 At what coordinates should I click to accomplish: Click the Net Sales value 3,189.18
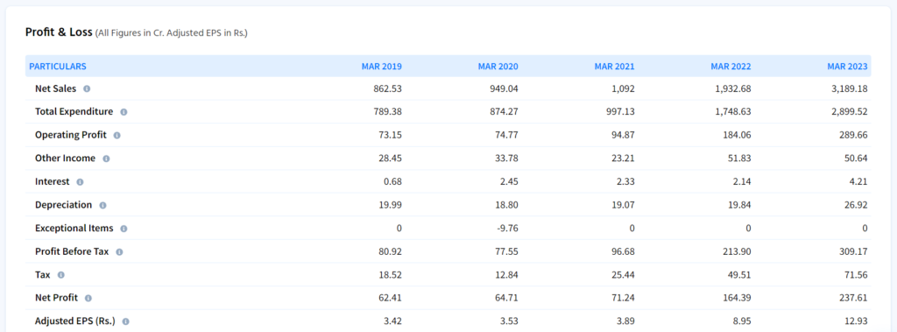[850, 88]
